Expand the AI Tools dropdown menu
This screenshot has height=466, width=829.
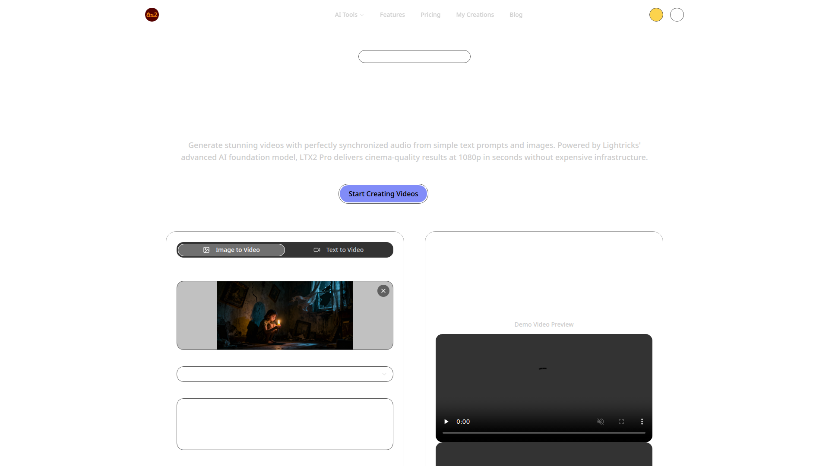pos(349,15)
